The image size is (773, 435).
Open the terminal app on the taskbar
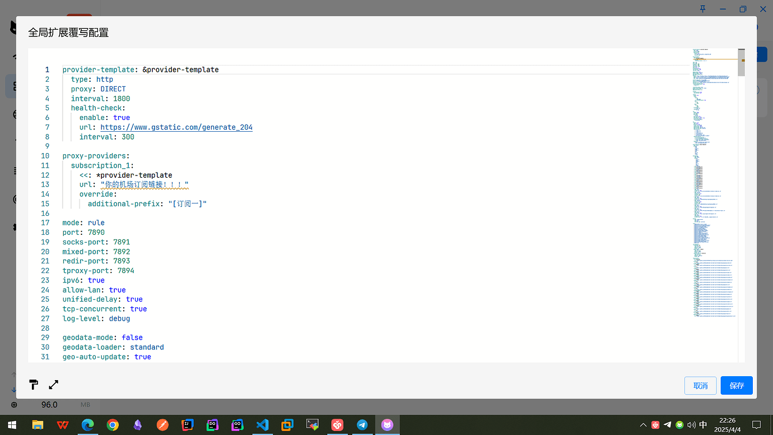coord(312,425)
